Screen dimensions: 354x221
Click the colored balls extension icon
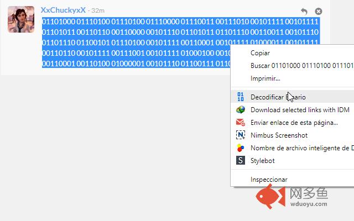[x=241, y=148]
